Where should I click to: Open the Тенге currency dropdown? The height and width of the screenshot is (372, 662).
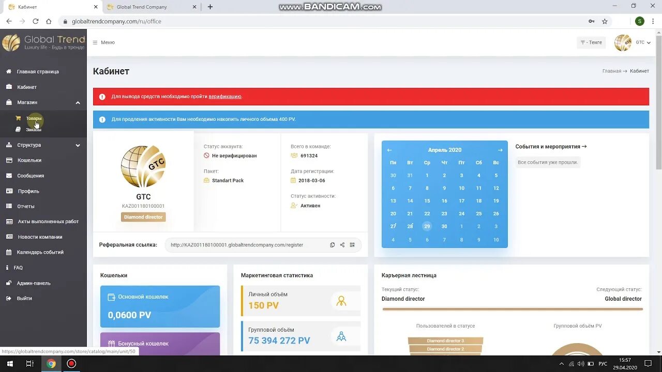point(591,42)
